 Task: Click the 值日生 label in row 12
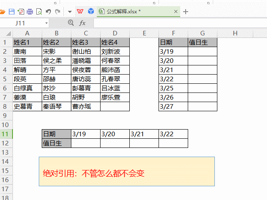[56, 143]
